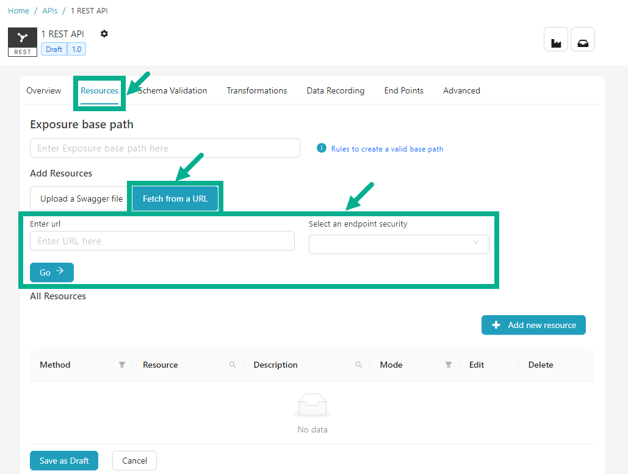Switch to the Overview tab

tap(43, 90)
